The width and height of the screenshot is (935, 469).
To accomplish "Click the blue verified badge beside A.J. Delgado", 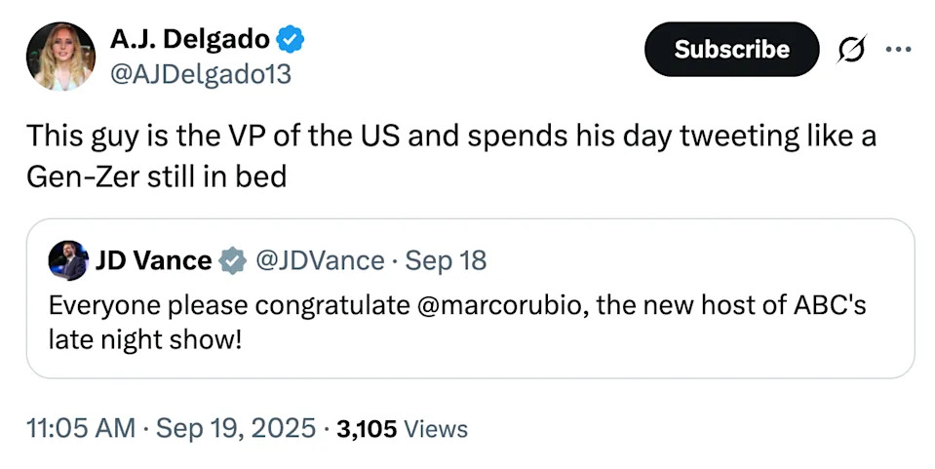I will tap(292, 40).
